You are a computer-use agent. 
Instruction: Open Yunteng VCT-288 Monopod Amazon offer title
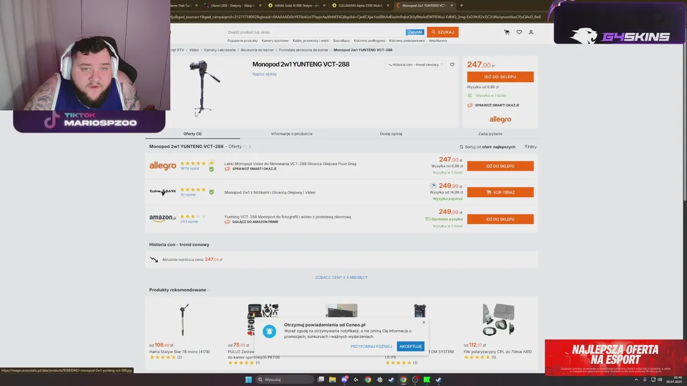(287, 217)
